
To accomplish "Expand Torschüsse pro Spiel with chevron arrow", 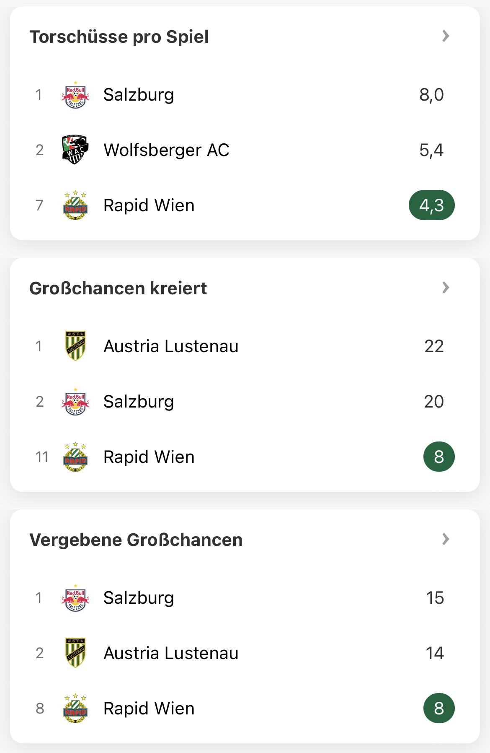I will (446, 36).
